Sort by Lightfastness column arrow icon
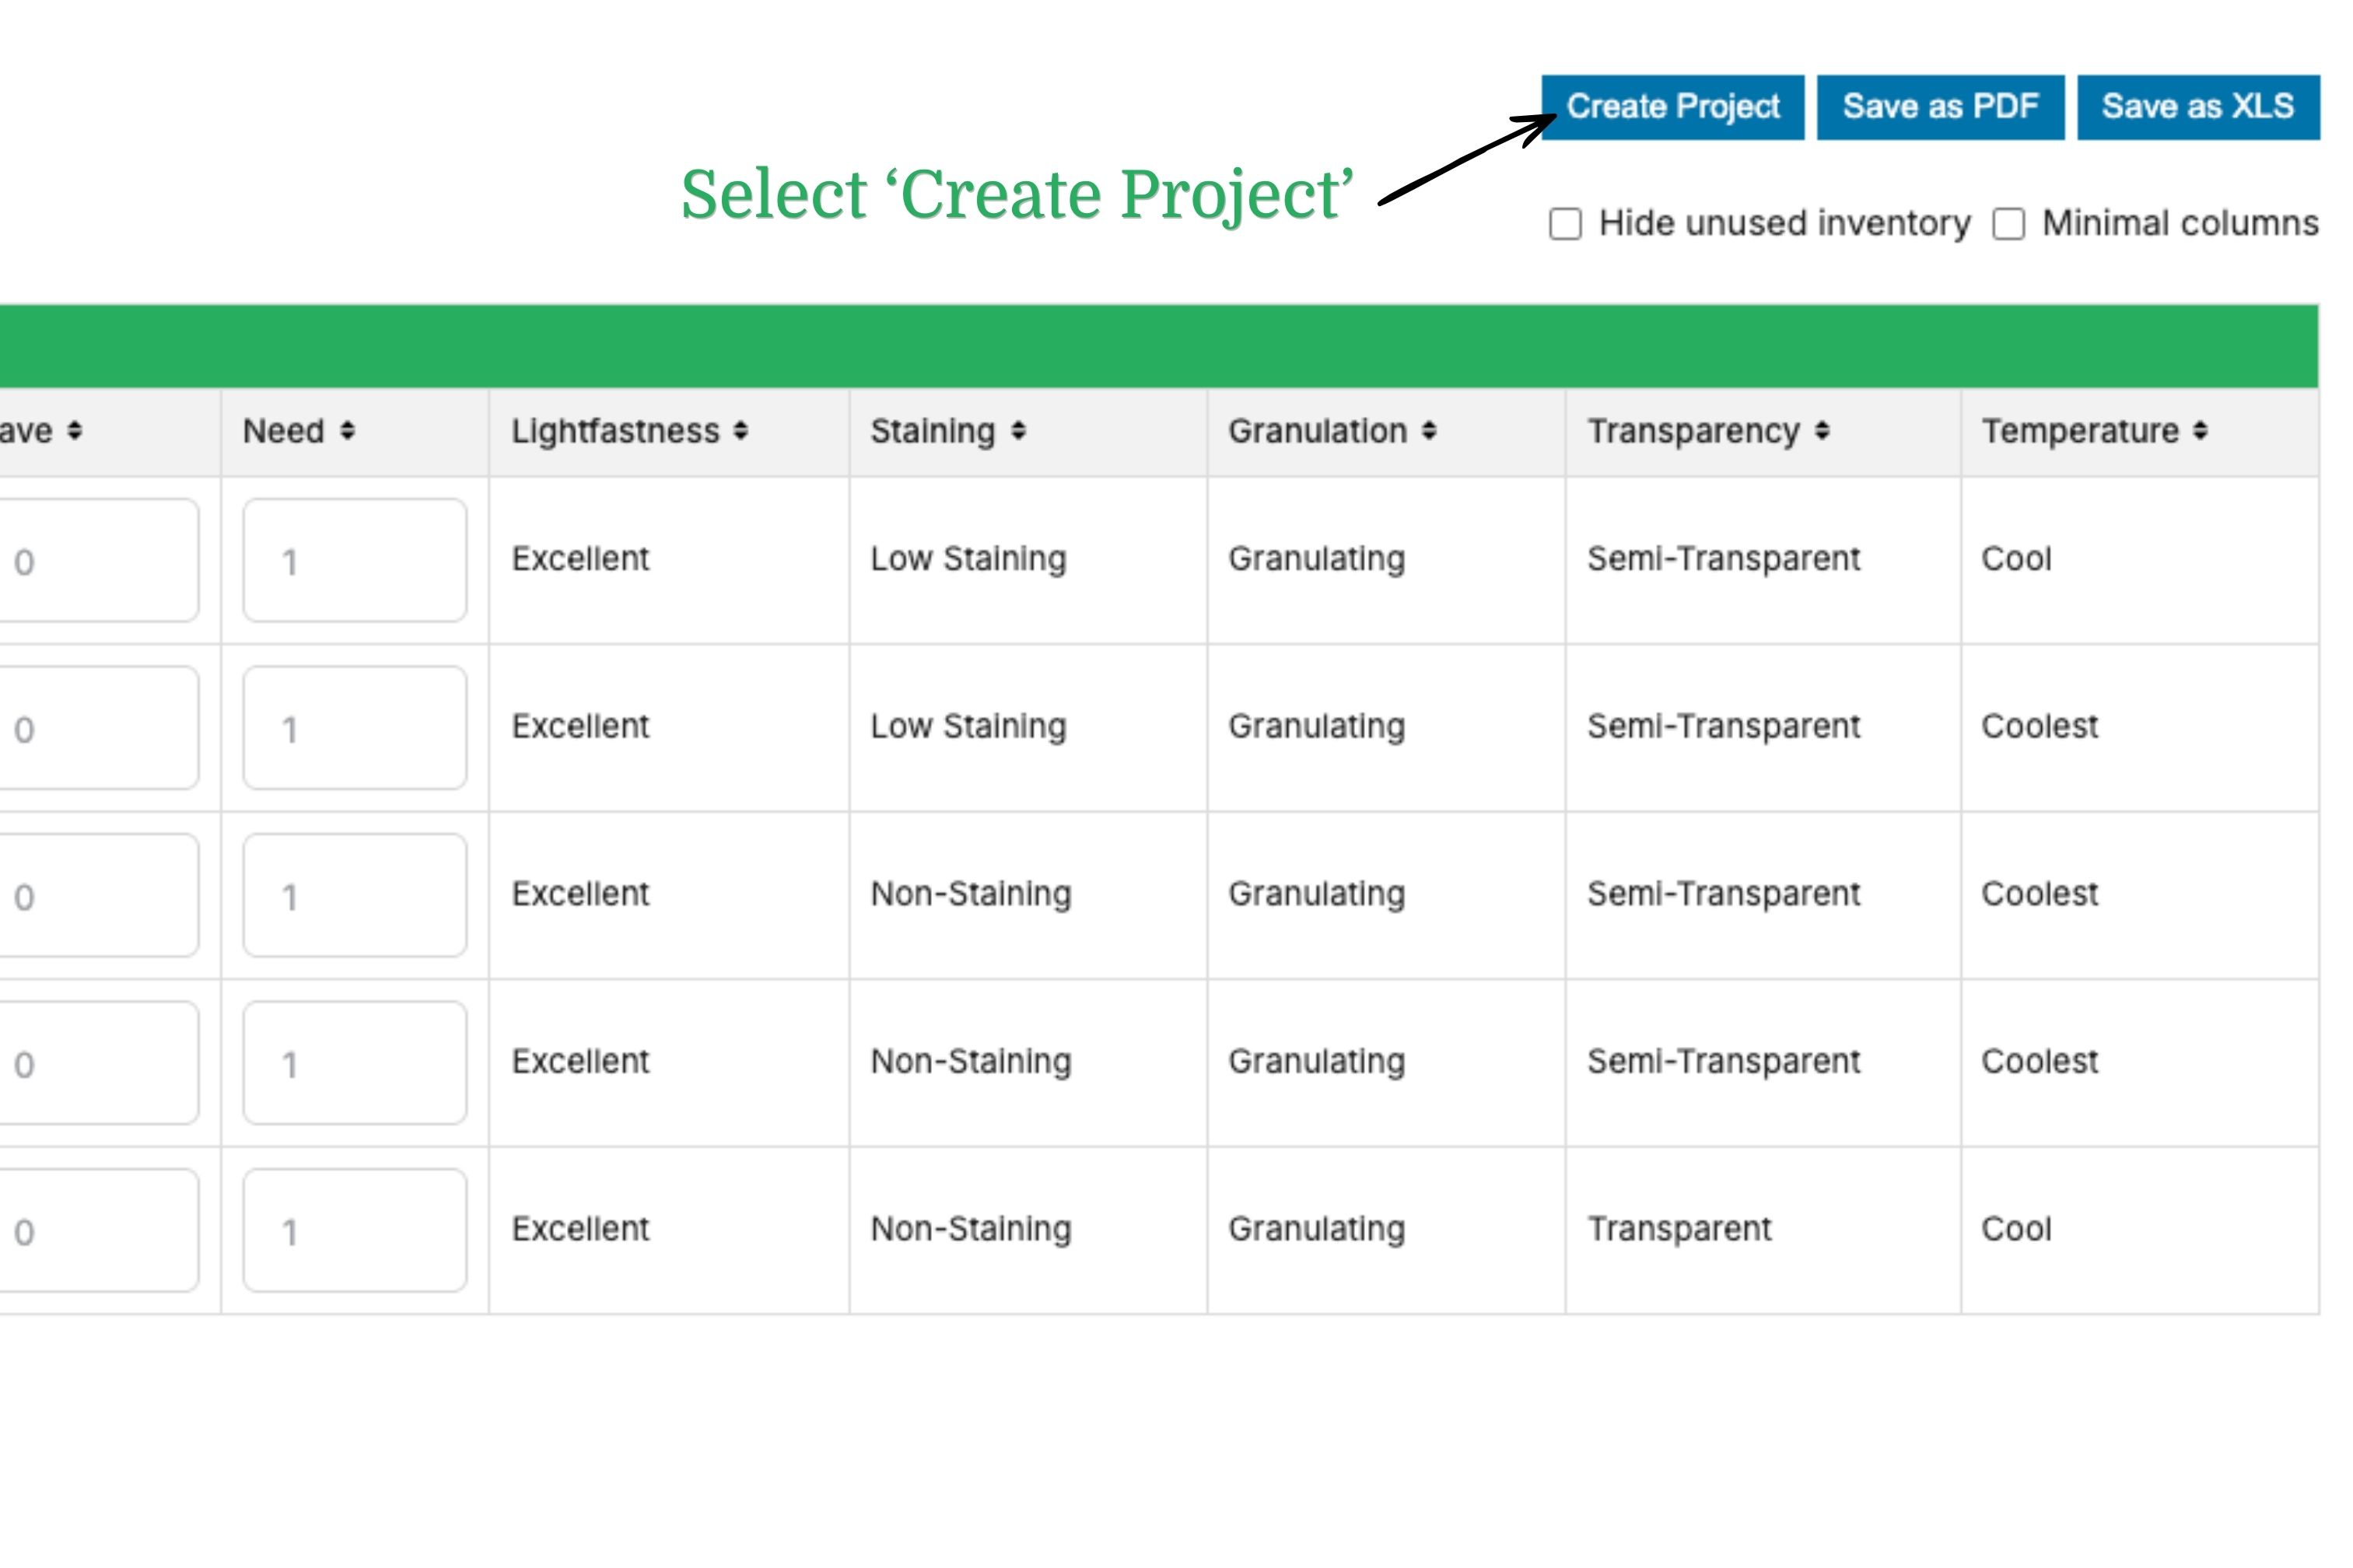The image size is (2353, 1568). pyautogui.click(x=740, y=431)
